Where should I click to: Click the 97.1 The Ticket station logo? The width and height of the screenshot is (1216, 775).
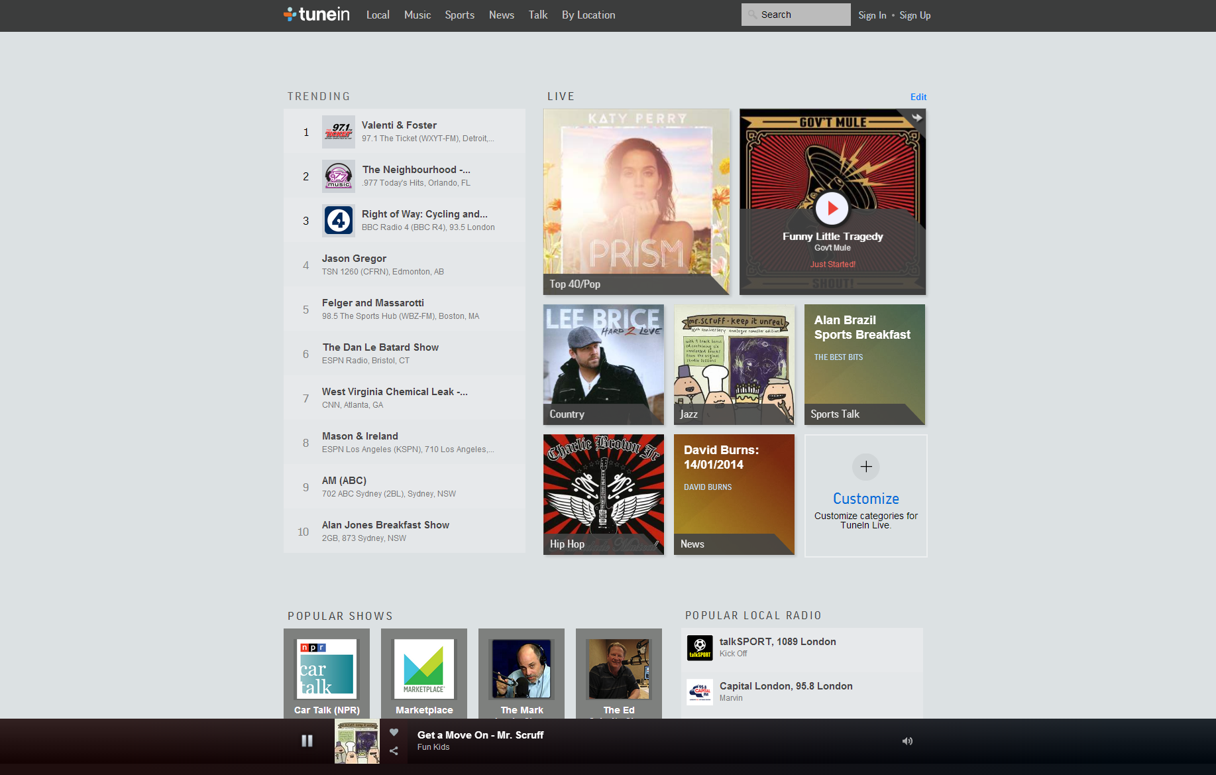point(339,132)
